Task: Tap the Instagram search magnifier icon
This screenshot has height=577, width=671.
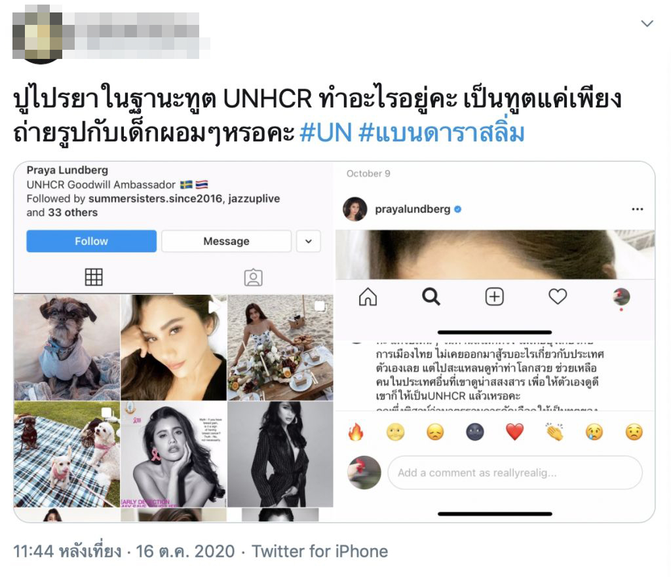Action: tap(431, 297)
